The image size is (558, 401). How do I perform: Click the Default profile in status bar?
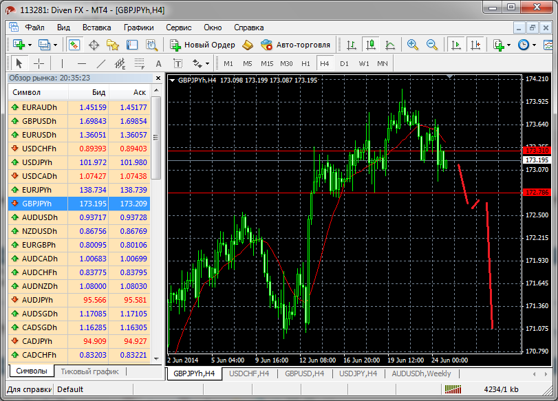point(70,389)
